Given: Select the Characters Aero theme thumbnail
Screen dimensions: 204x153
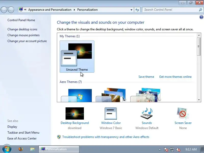Looking at the screenshot, I should coord(146,95).
